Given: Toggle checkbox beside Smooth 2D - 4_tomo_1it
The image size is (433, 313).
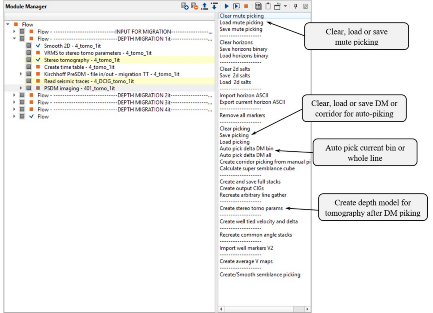Looking at the screenshot, I should point(29,46).
